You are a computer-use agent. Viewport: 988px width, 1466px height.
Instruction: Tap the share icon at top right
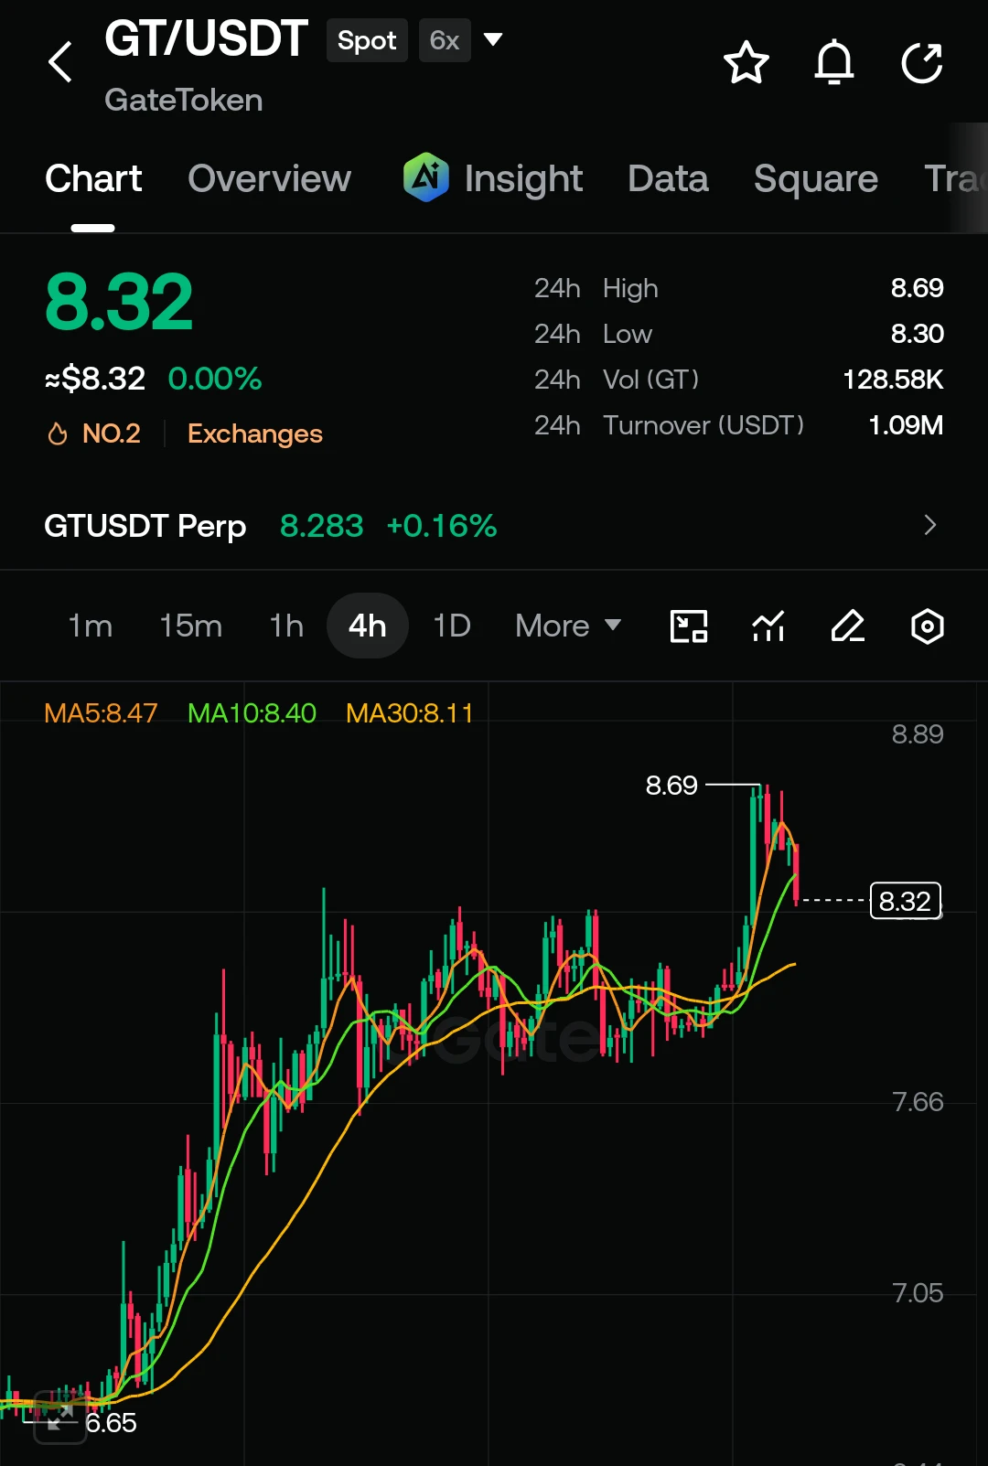pos(922,62)
